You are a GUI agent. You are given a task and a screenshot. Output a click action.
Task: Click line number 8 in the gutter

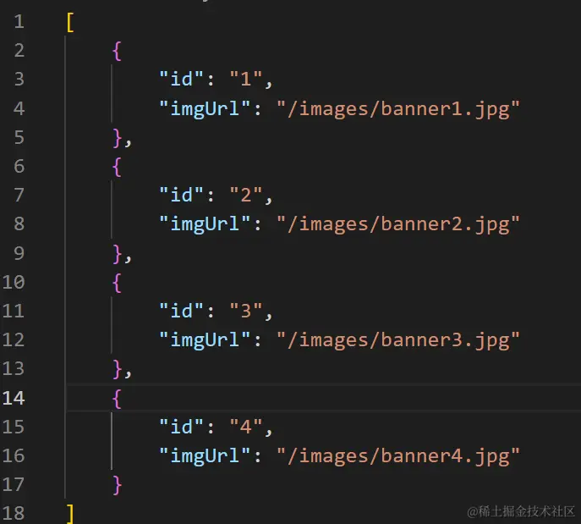coord(19,224)
